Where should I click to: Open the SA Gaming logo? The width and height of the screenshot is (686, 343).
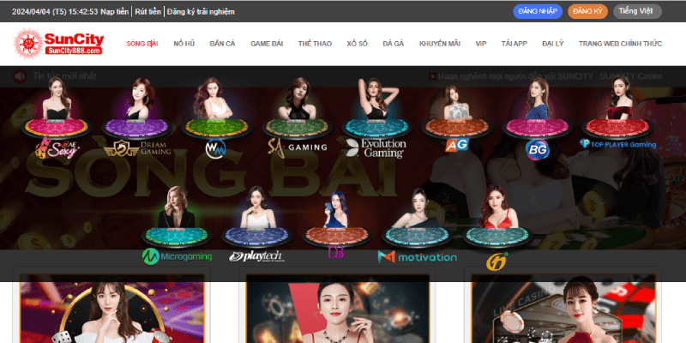click(297, 147)
